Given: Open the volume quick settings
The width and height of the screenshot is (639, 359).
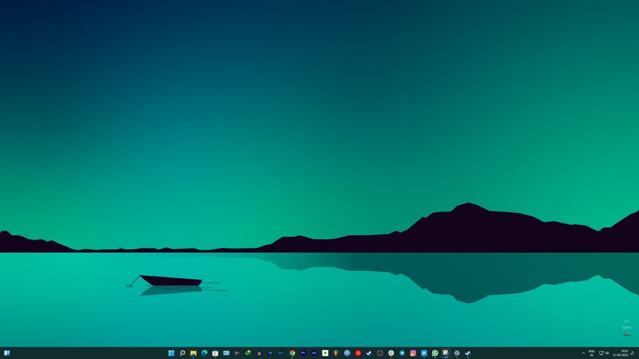Looking at the screenshot, I should pyautogui.click(x=607, y=353).
